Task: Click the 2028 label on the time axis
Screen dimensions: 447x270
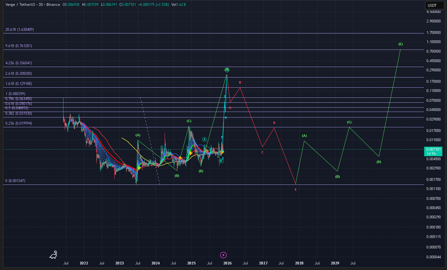Action: [299, 263]
